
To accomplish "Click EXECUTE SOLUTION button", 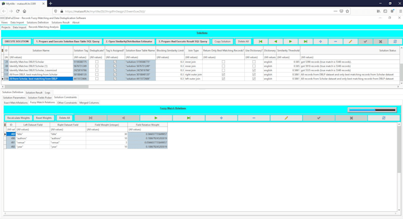I will pyautogui.click(x=17, y=41).
